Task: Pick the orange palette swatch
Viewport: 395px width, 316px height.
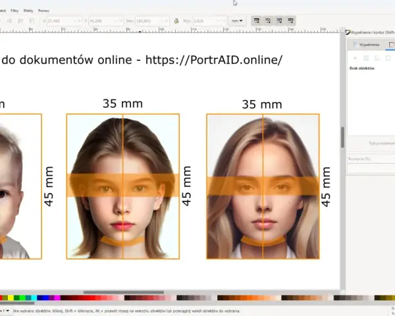Action: [x=250, y=298]
